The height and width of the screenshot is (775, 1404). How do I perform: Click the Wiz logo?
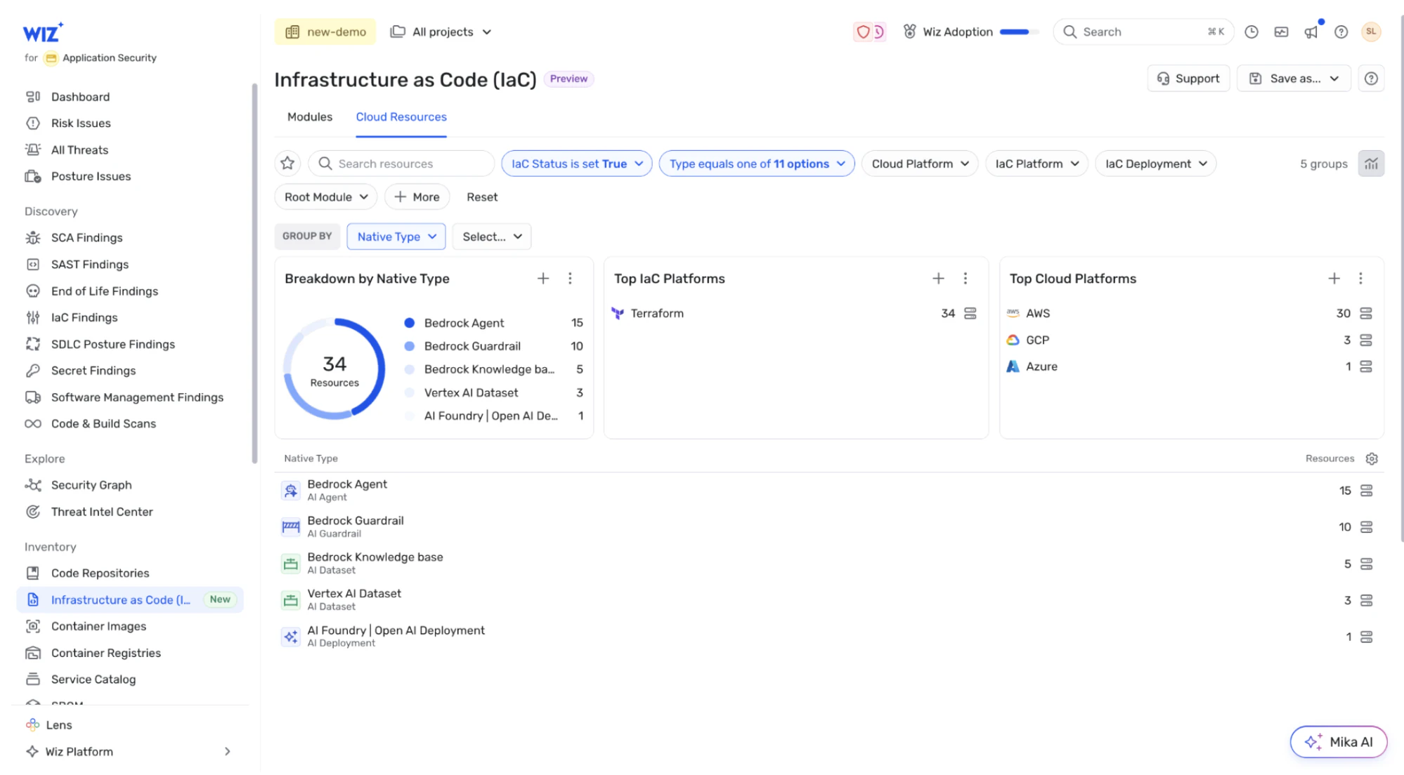pyautogui.click(x=43, y=32)
